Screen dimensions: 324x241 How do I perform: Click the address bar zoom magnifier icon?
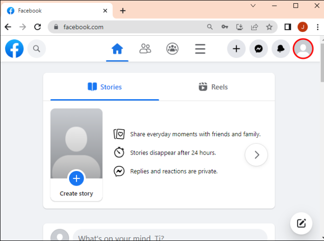[210, 27]
